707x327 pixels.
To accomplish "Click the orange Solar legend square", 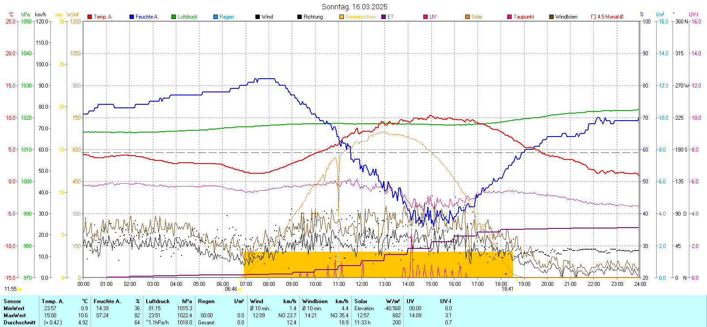I will click(x=468, y=17).
